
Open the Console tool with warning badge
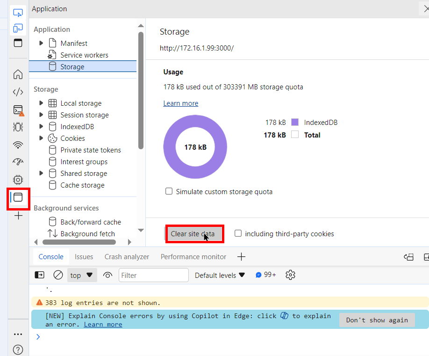(x=18, y=110)
